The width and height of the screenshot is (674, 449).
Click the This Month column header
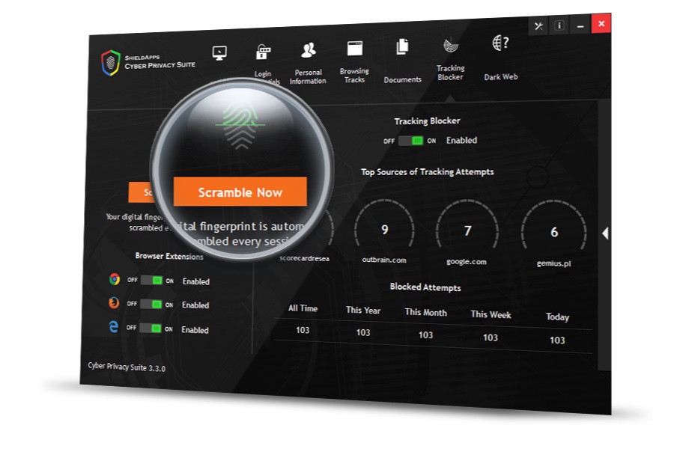click(425, 312)
